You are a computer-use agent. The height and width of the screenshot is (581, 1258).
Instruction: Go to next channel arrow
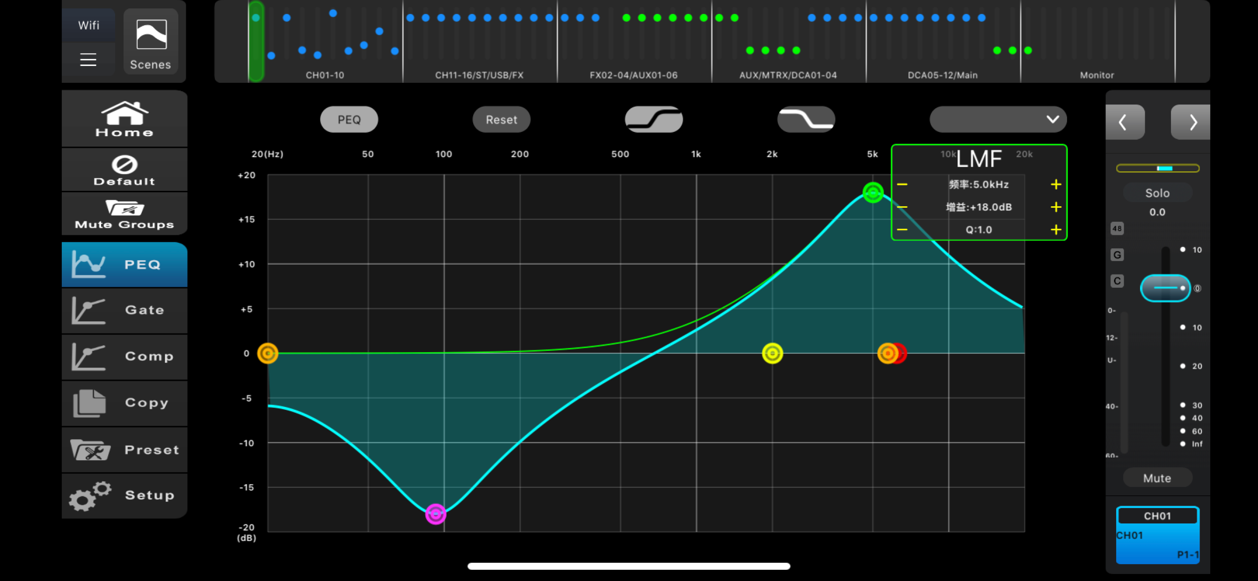1191,122
